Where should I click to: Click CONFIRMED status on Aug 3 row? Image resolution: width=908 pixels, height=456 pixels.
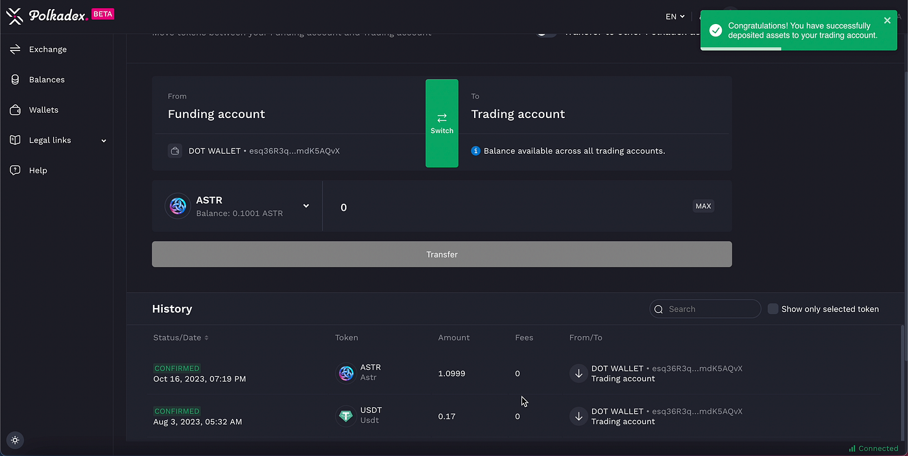pyautogui.click(x=177, y=411)
